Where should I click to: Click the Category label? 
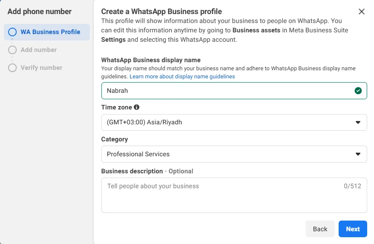[115, 139]
